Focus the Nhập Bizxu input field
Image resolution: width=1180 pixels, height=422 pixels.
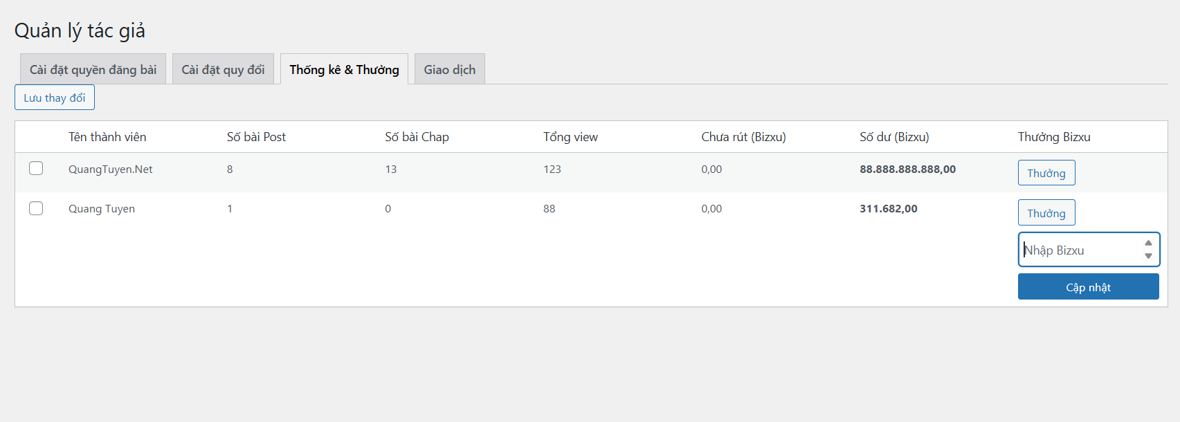click(1078, 250)
